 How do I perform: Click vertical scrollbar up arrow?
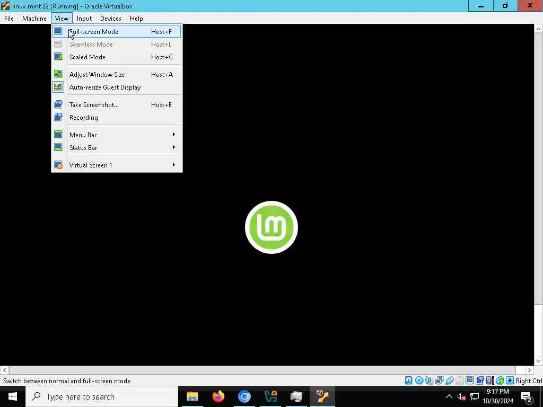coord(538,29)
